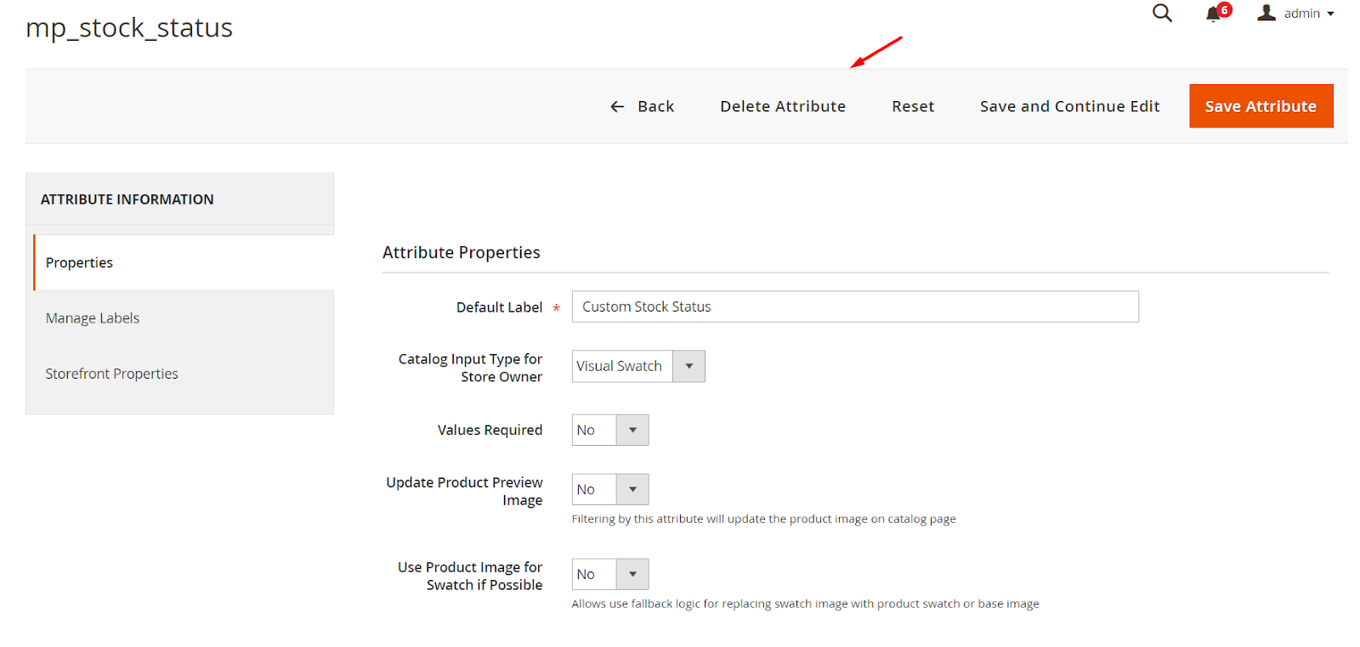Choose Save and Continue Edit
1360x647 pixels.
pyautogui.click(x=1068, y=106)
